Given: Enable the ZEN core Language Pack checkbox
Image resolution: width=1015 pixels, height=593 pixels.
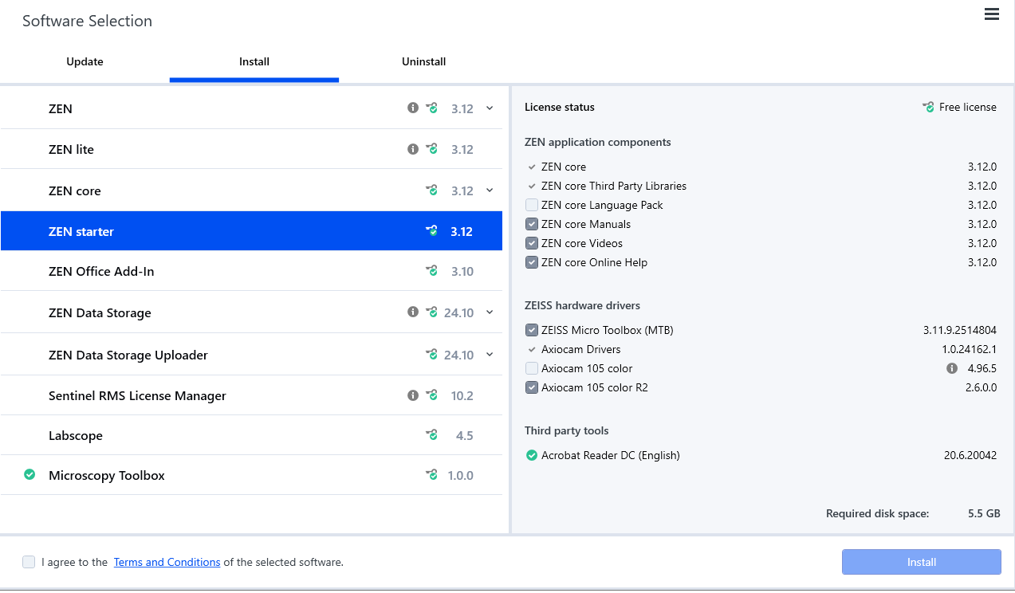Looking at the screenshot, I should click(531, 205).
